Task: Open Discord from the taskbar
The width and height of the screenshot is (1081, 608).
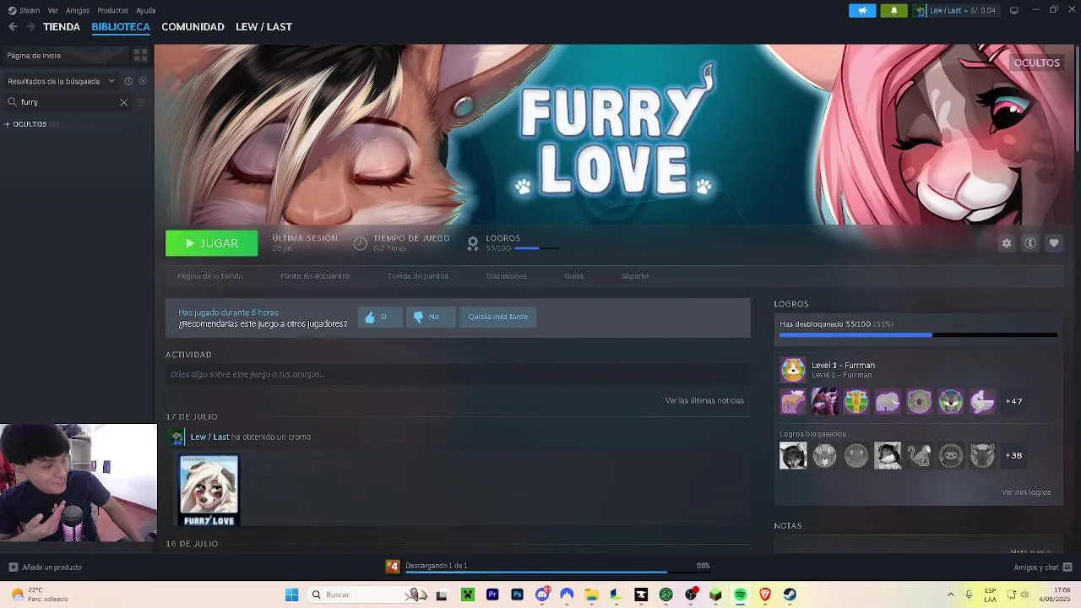Action: point(542,594)
